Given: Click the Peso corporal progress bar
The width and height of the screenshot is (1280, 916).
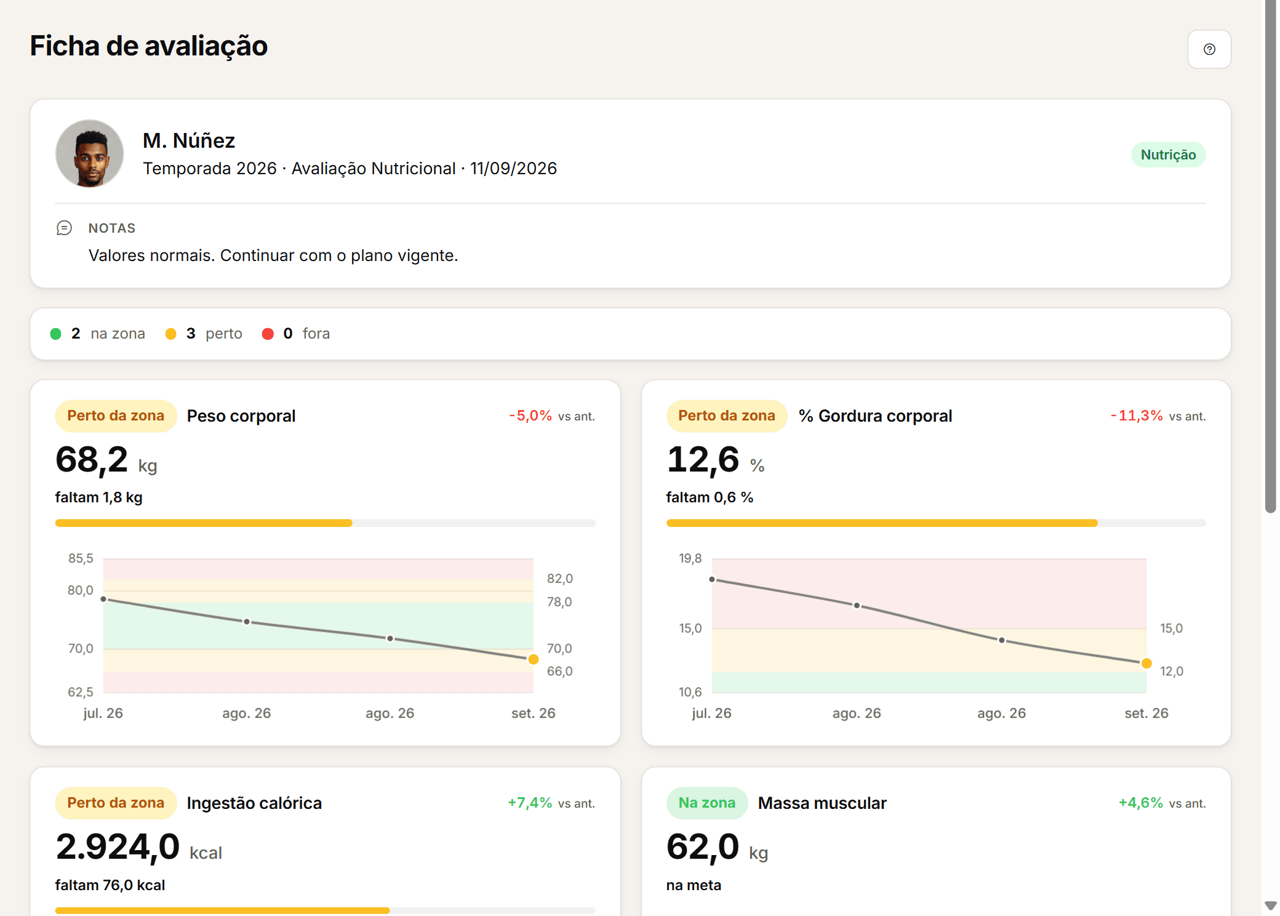Looking at the screenshot, I should coord(325,523).
